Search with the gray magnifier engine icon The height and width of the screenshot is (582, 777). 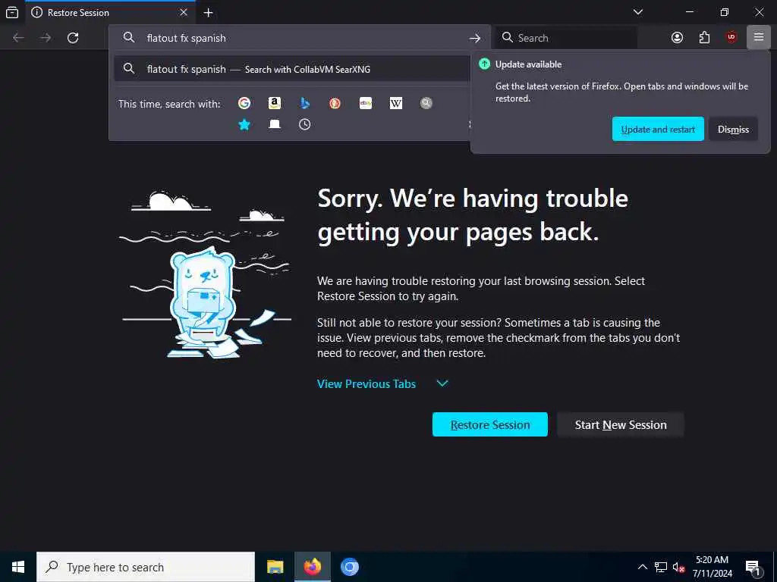point(426,103)
